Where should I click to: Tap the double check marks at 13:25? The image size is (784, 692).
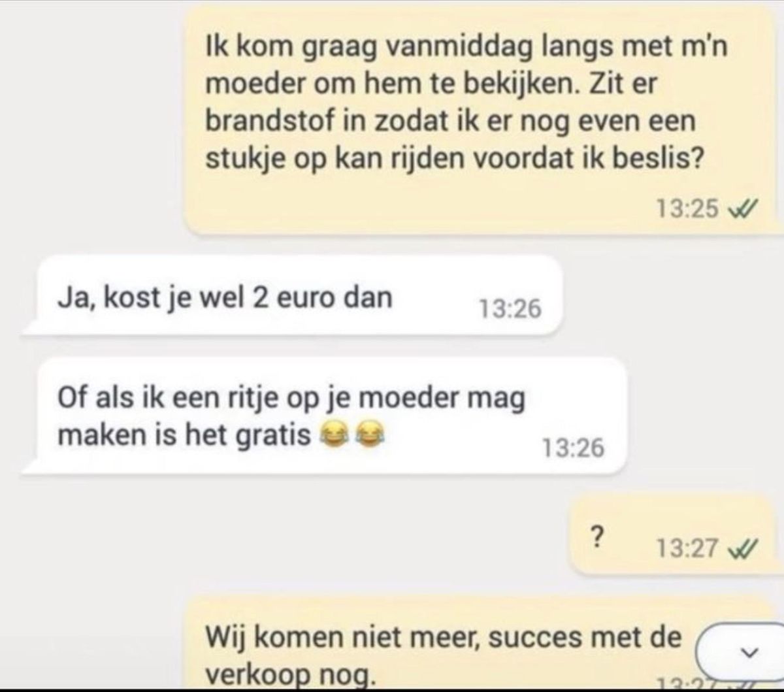742,209
